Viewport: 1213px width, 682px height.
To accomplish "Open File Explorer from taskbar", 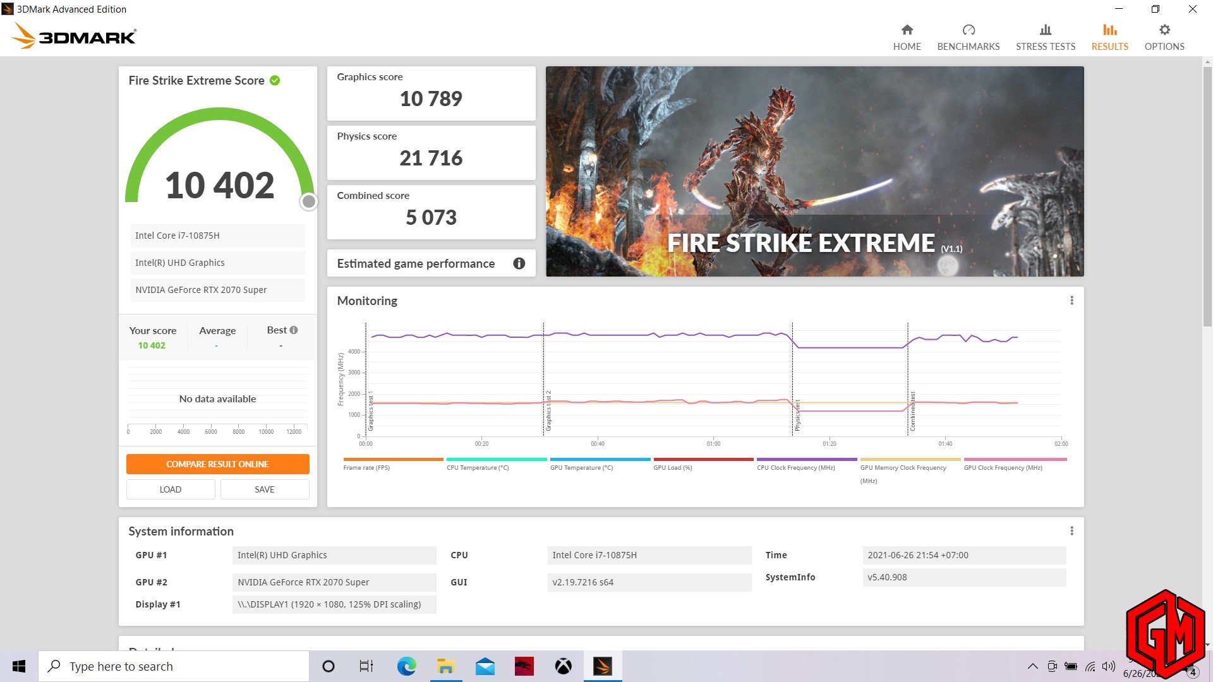I will click(445, 666).
